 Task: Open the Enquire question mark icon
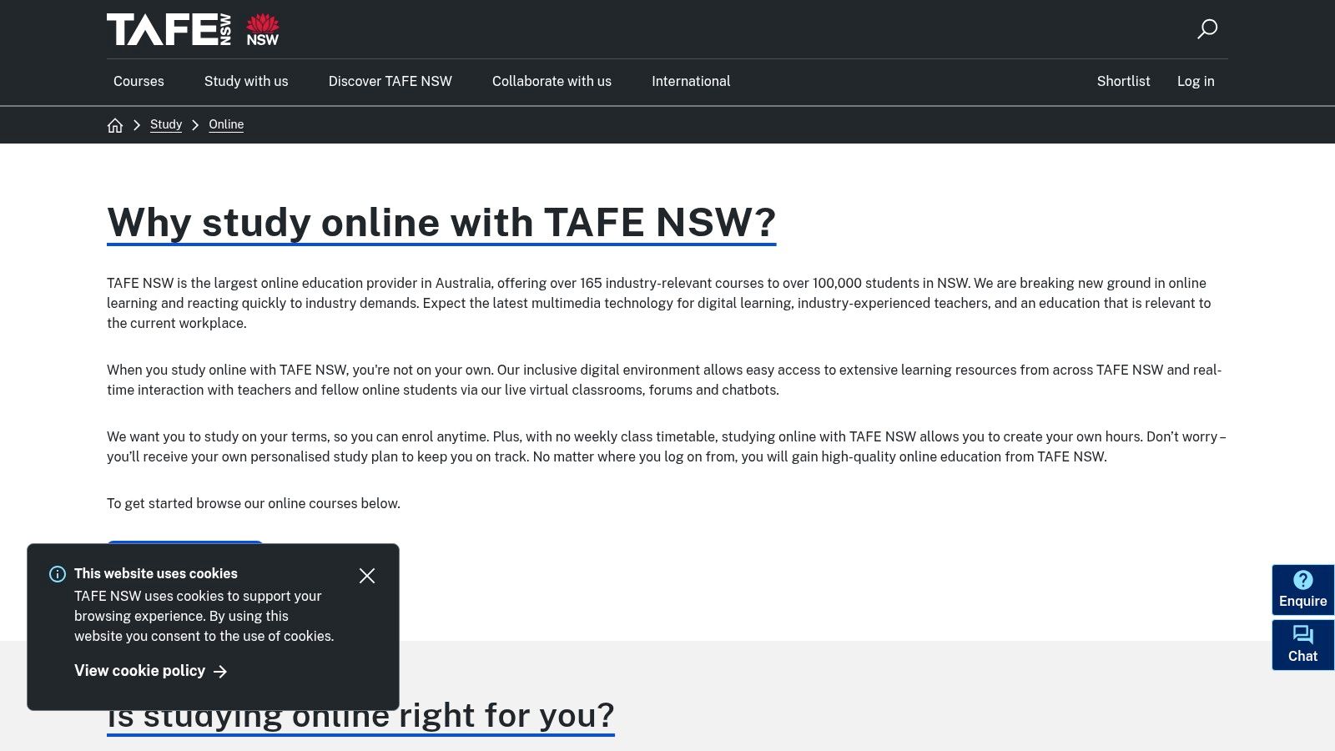click(1302, 578)
